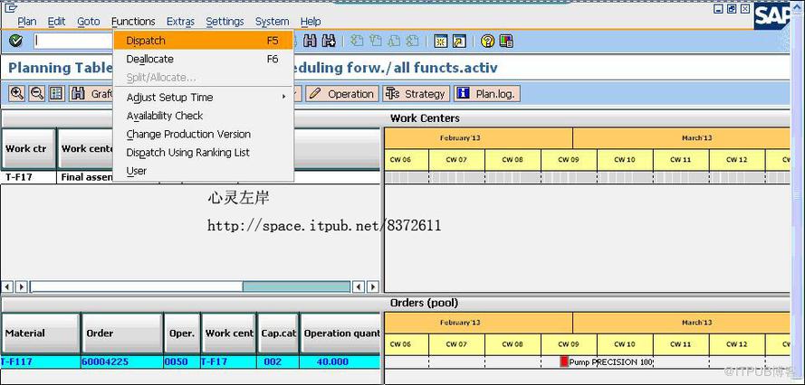Click the Cap.cat column header
The height and width of the screenshot is (385, 805).
(278, 333)
